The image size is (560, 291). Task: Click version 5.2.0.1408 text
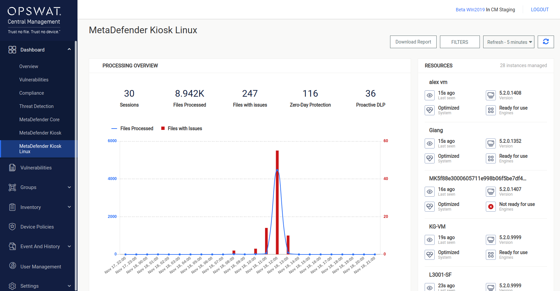click(x=510, y=93)
